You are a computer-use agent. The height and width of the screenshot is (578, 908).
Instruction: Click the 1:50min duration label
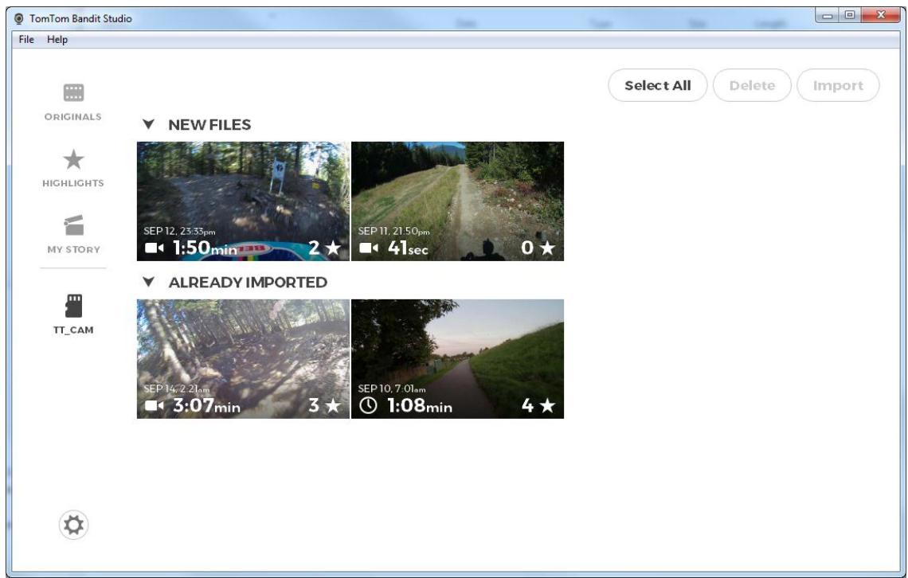pos(205,248)
